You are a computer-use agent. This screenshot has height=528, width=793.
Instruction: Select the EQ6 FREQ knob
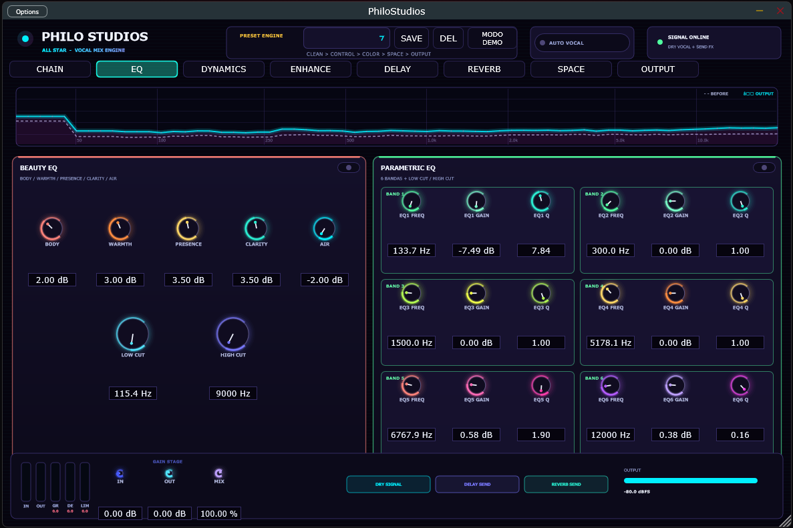(611, 386)
